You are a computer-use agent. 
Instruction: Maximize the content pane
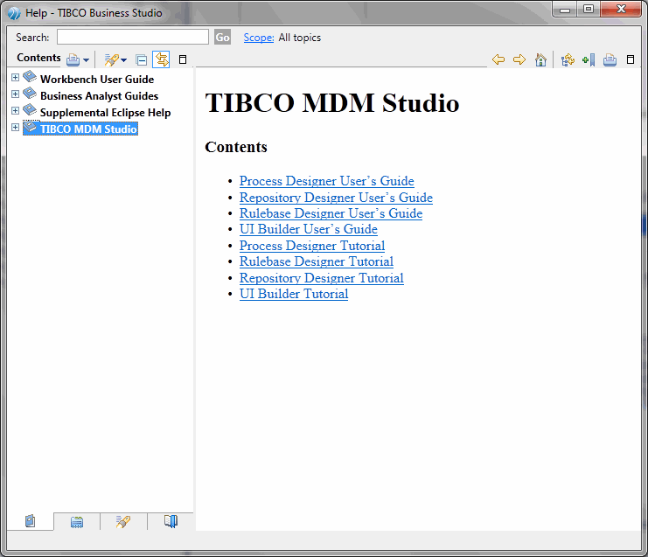click(631, 60)
